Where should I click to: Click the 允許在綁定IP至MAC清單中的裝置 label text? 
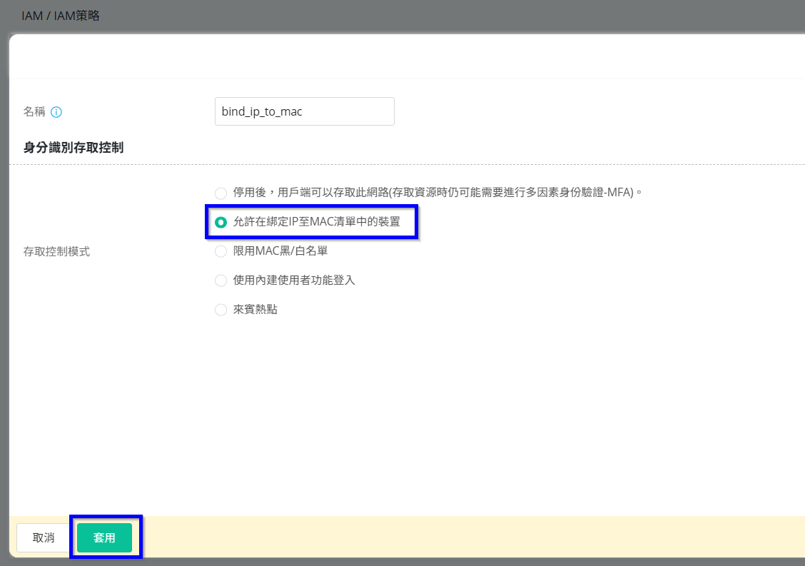click(x=316, y=222)
